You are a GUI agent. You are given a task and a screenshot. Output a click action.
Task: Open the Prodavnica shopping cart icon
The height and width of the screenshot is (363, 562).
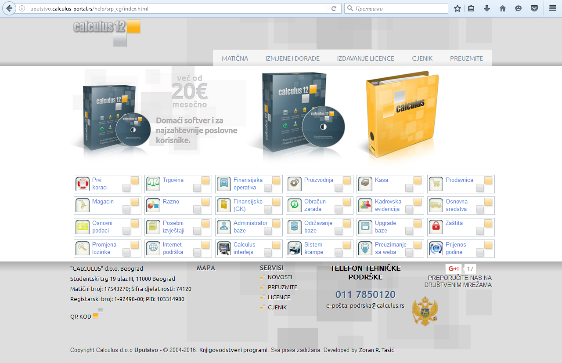tap(436, 184)
